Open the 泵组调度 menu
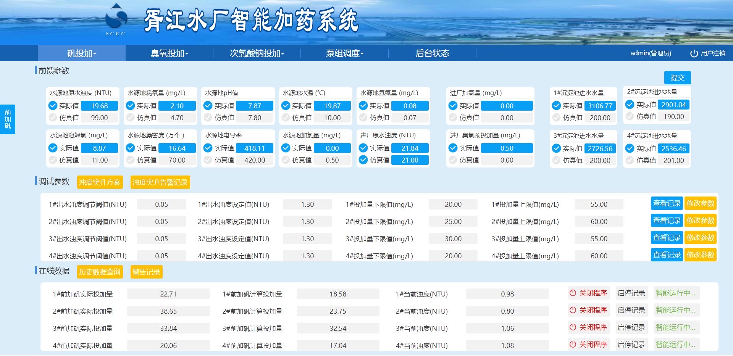This screenshot has height=356, width=733. click(344, 53)
